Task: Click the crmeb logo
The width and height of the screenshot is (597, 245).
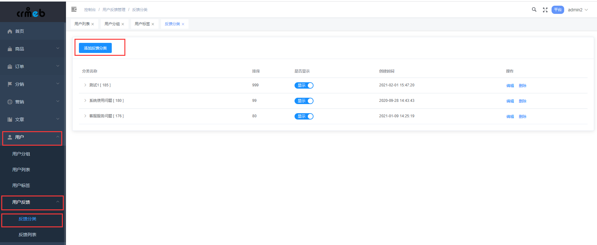Action: pos(31,13)
